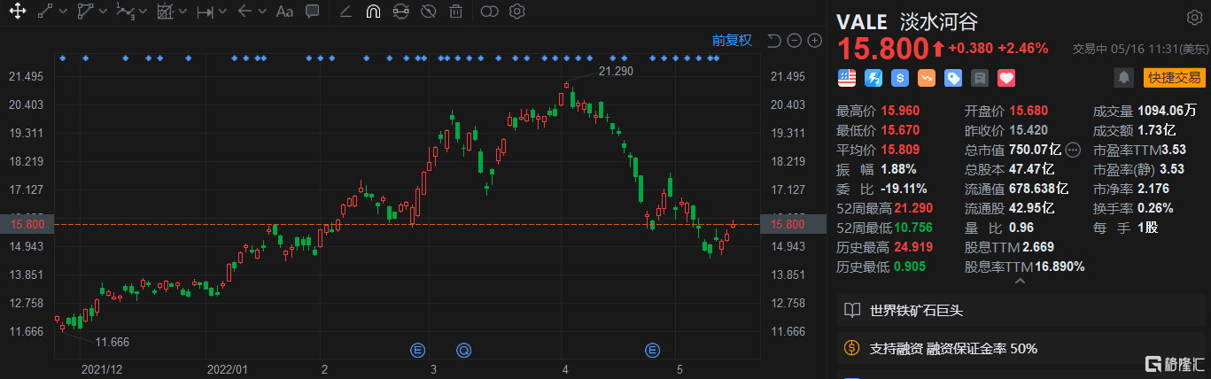Screen dimensions: 1211x379
Task: Zoom in chart with plus button
Action: pyautogui.click(x=815, y=41)
